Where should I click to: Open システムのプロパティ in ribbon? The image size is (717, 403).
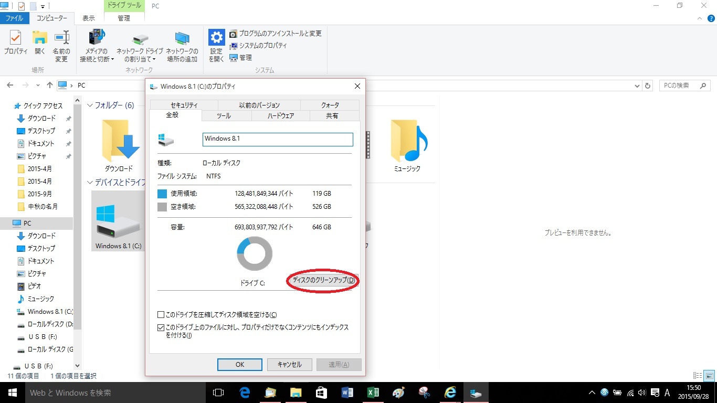click(x=258, y=46)
